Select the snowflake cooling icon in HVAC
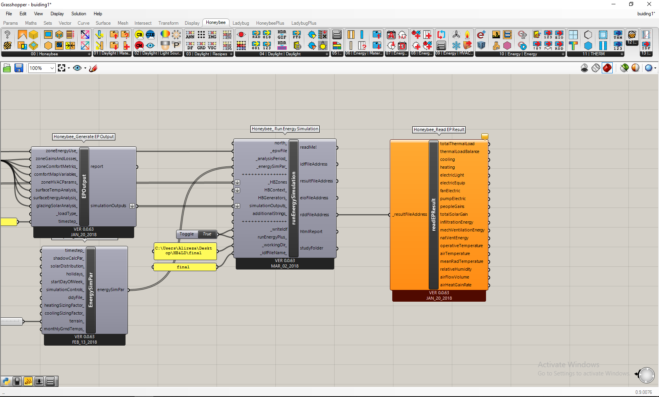 pyautogui.click(x=456, y=45)
